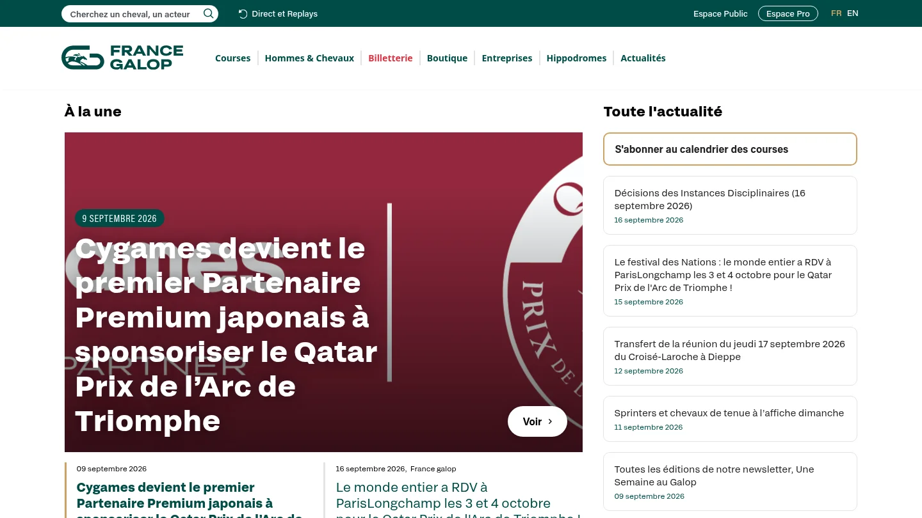Viewport: 922px width, 518px height.
Task: Click the 12 septembre 2026 date in the news list
Action: [x=649, y=371]
